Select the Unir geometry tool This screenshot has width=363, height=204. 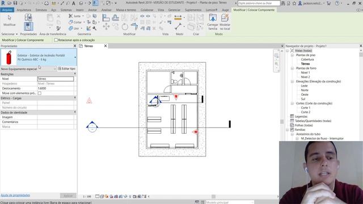74,28
